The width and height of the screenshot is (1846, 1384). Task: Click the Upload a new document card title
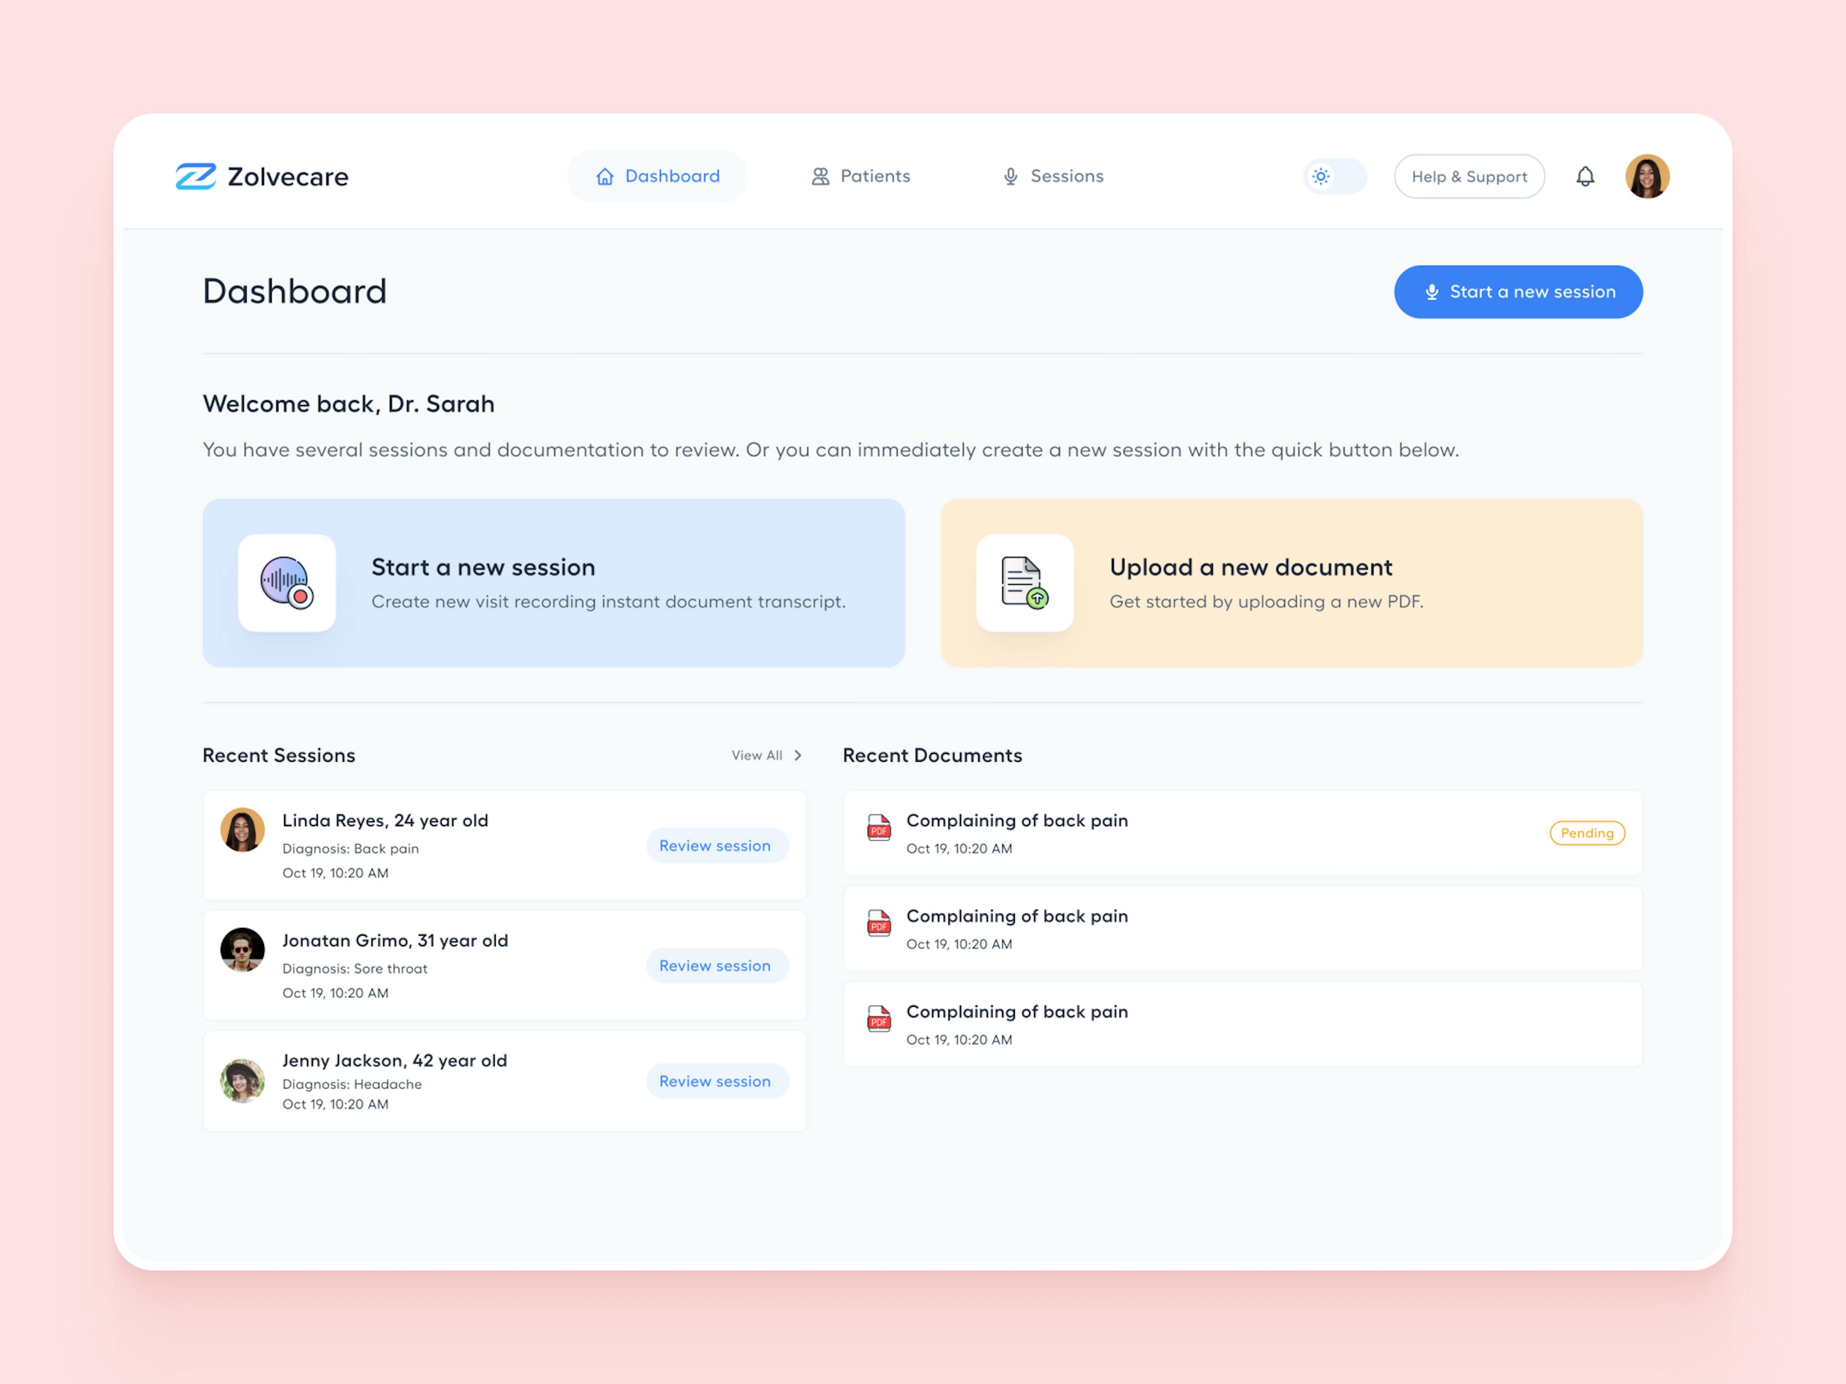point(1250,567)
